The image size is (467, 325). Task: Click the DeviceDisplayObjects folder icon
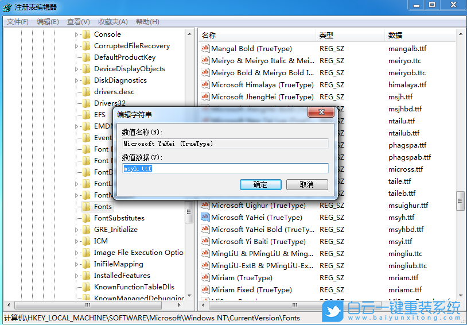(87, 68)
